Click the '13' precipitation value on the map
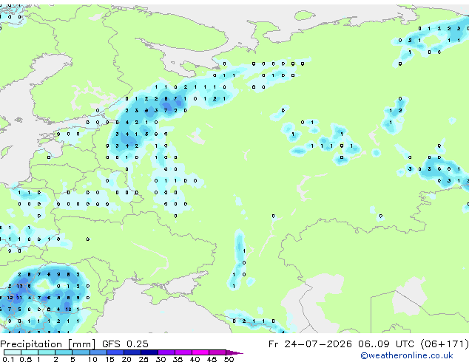The image size is (469, 362). click(19, 286)
